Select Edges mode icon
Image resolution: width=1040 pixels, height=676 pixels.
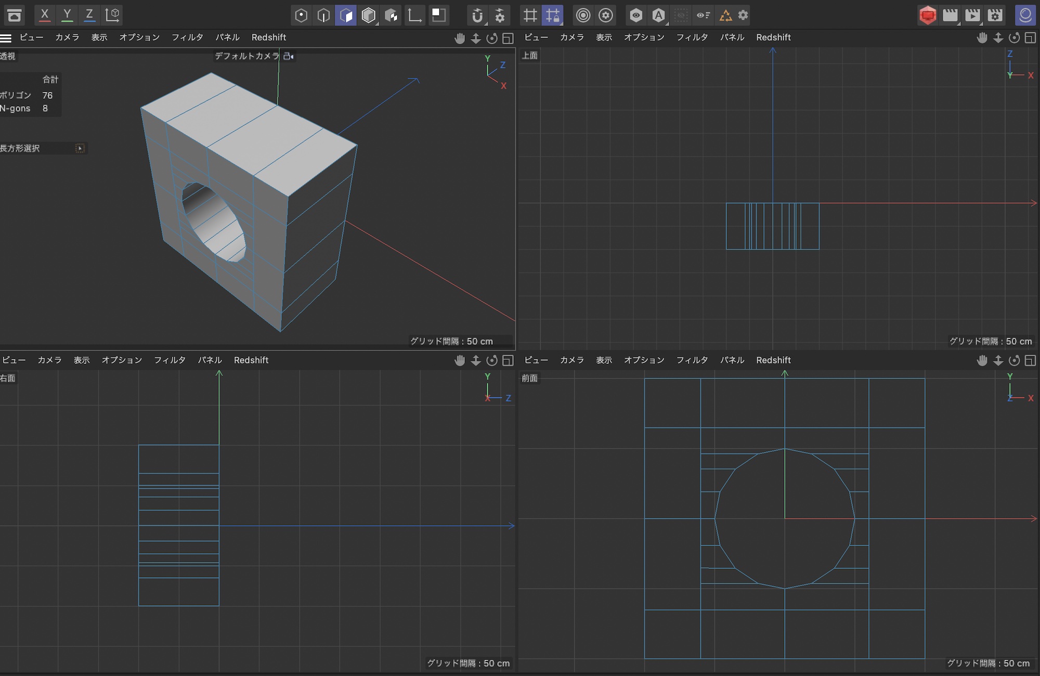tap(323, 15)
